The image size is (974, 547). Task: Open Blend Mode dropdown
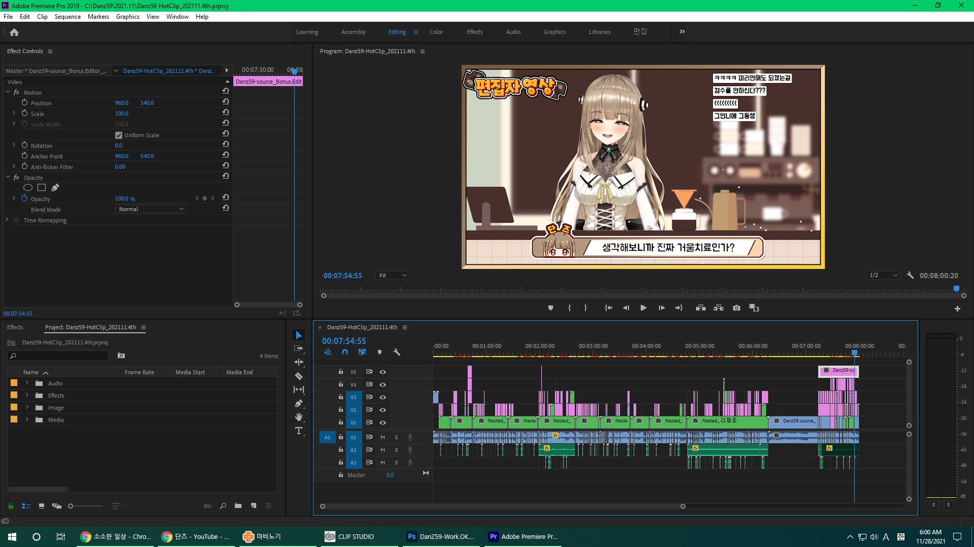click(x=151, y=209)
